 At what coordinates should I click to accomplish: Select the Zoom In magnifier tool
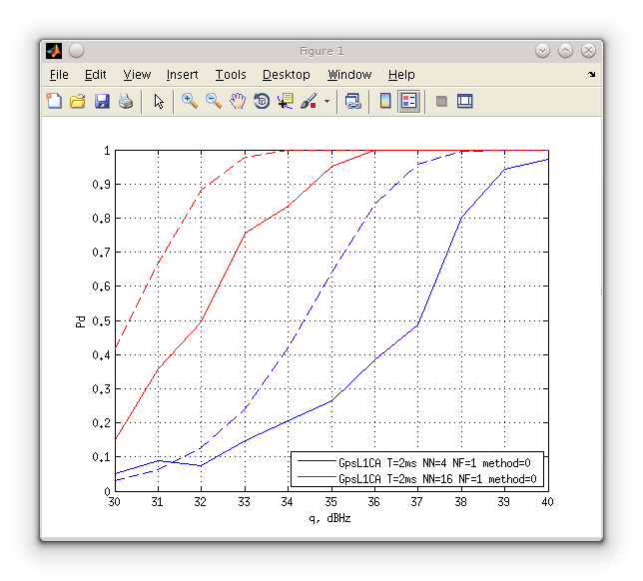click(x=189, y=101)
